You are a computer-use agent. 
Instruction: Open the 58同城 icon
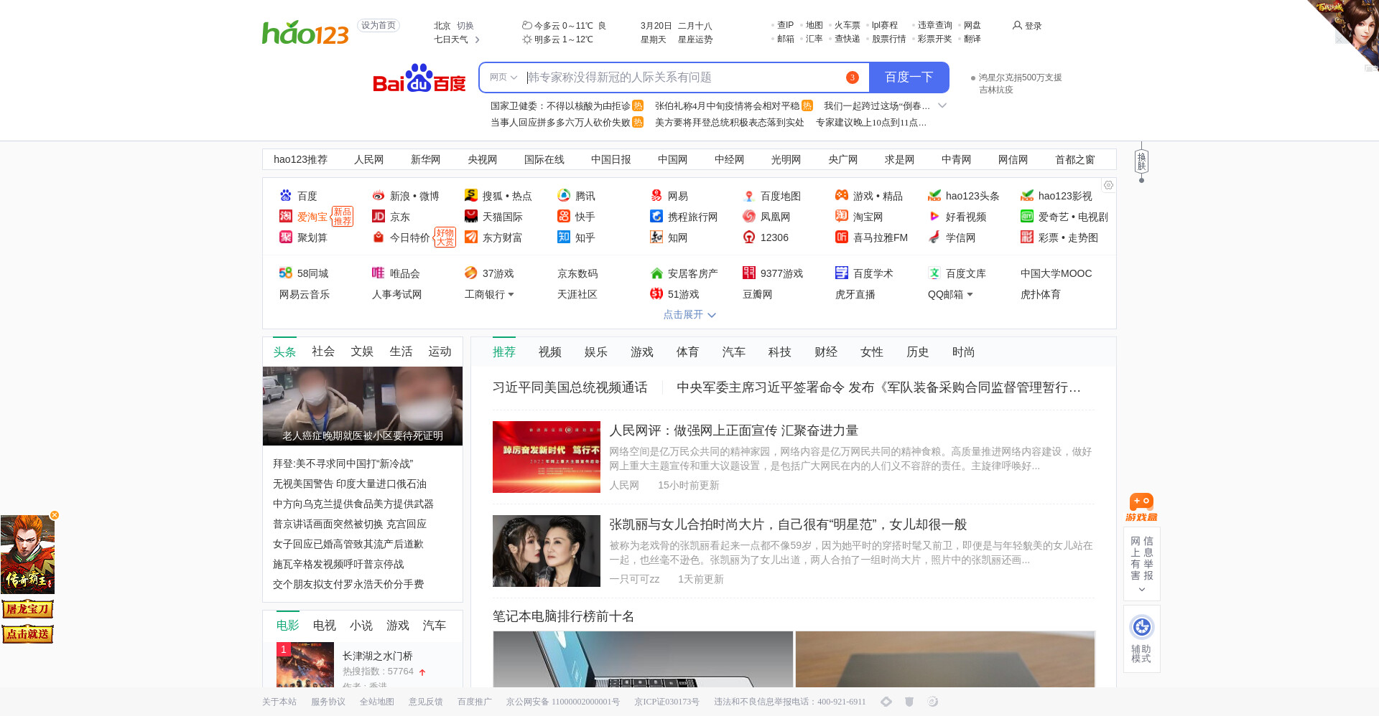pyautogui.click(x=286, y=273)
